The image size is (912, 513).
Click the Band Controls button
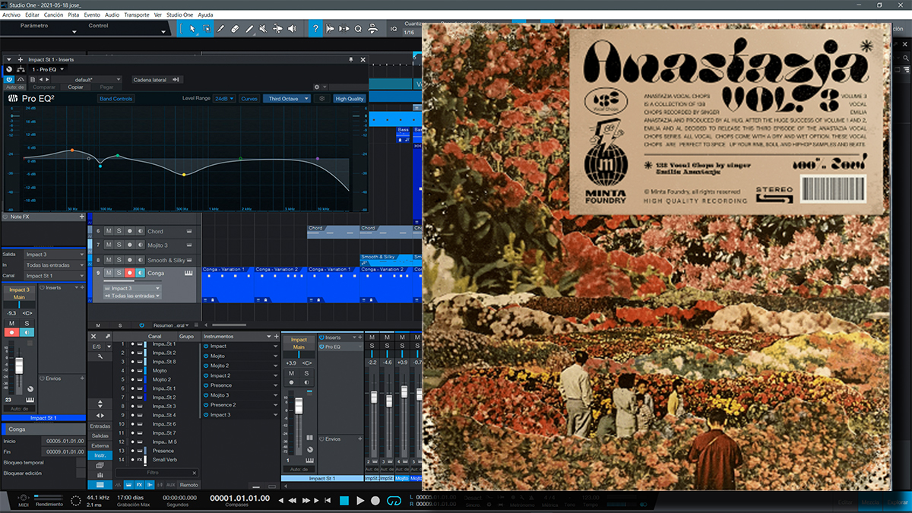[116, 99]
